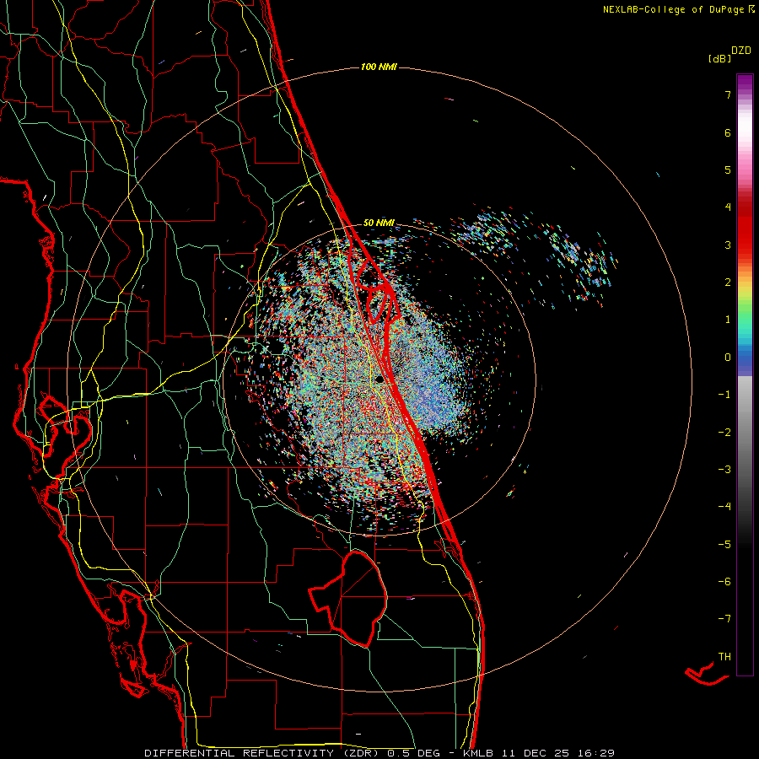Click the 5 value on the dB scale
Viewport: 759px width, 759px height.
(728, 170)
